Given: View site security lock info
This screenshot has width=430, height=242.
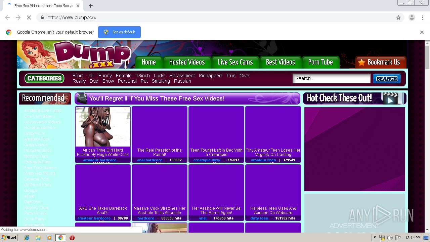Looking at the screenshot, I should click(42, 17).
